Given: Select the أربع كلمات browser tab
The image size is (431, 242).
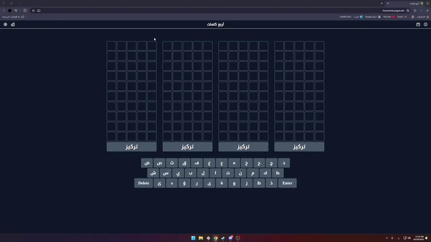Looking at the screenshot, I should coord(405,3).
